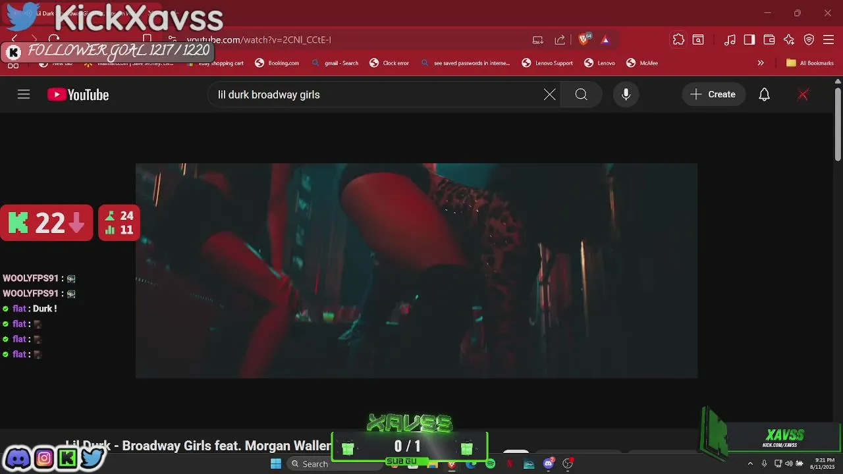843x474 pixels.
Task: Open Brave VPN shield icon
Action: click(809, 39)
